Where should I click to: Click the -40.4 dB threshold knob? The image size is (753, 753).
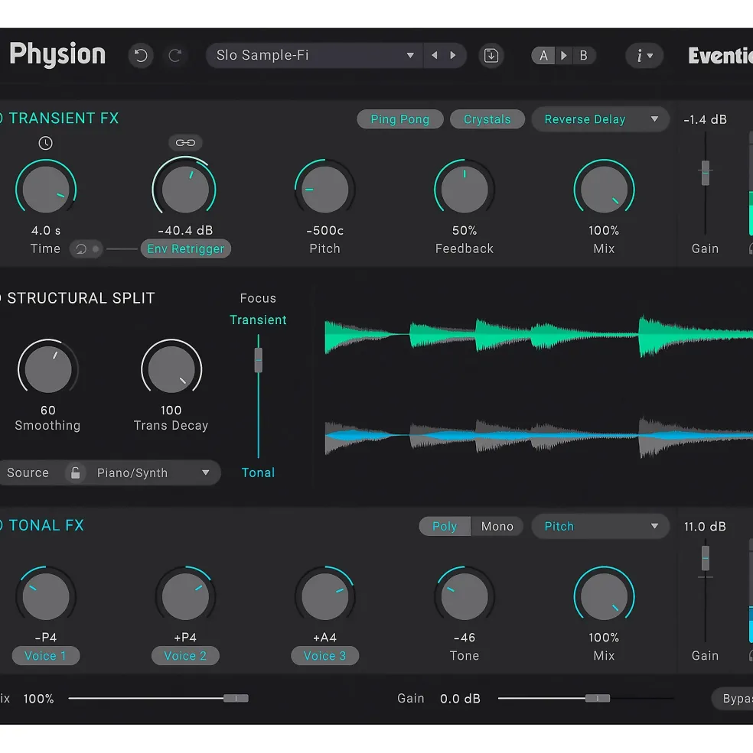[x=185, y=190]
